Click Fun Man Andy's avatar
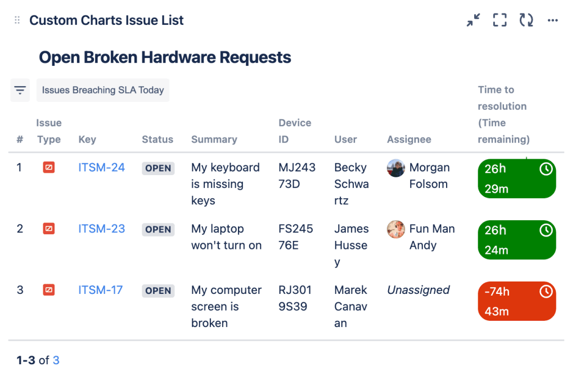Viewport: 576px width, 380px height. (396, 229)
